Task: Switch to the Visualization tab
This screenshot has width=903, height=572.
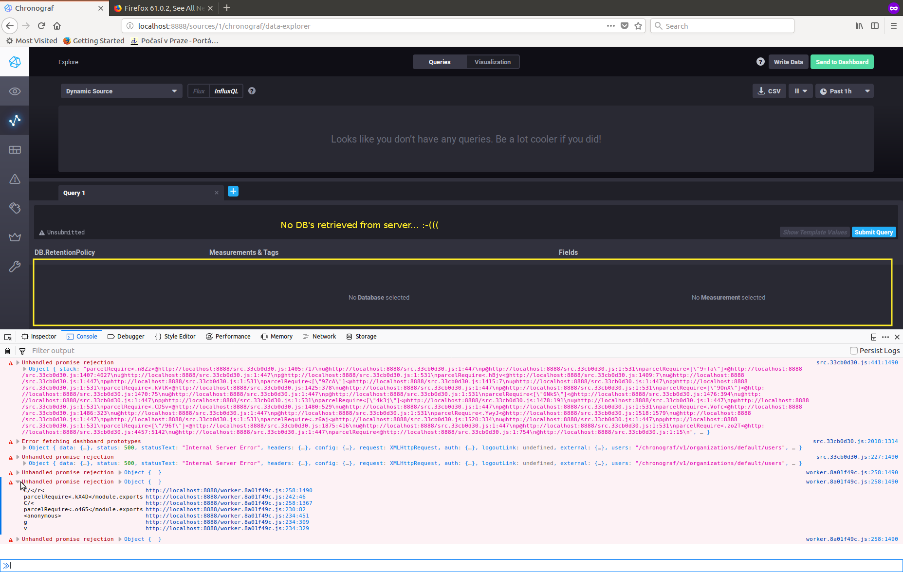Action: click(493, 62)
